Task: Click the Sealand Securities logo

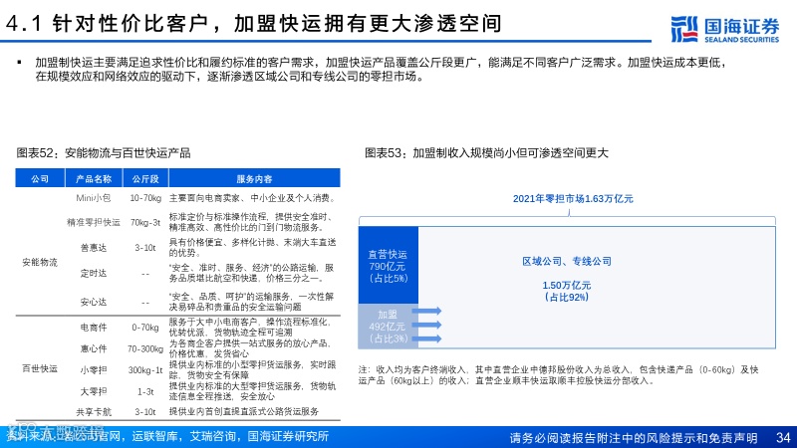Action: (x=724, y=29)
